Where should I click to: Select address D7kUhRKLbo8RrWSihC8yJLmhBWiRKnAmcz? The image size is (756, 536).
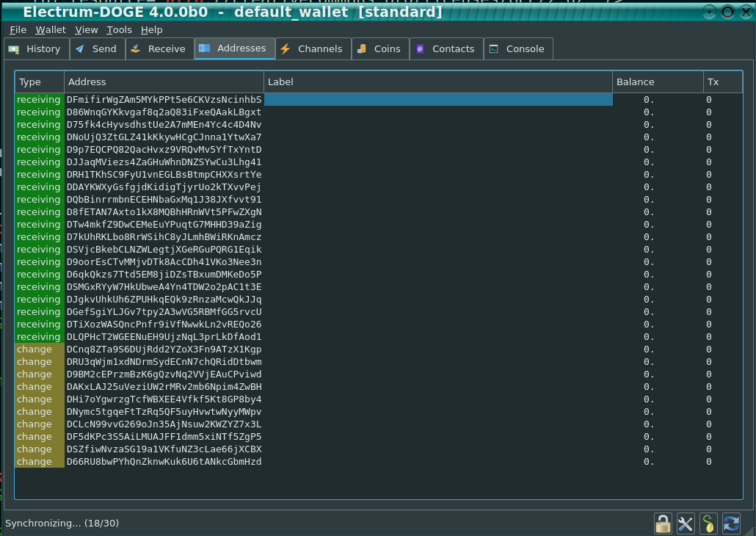coord(164,237)
